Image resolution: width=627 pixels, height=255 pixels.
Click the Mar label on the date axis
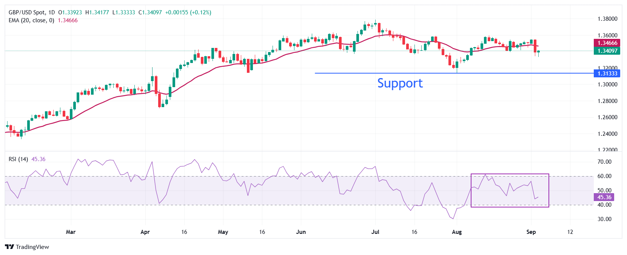(71, 232)
